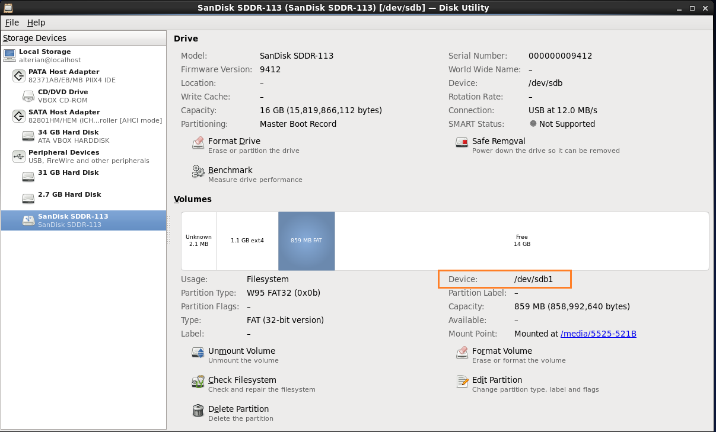Click the Unmount Volume icon

tap(198, 353)
